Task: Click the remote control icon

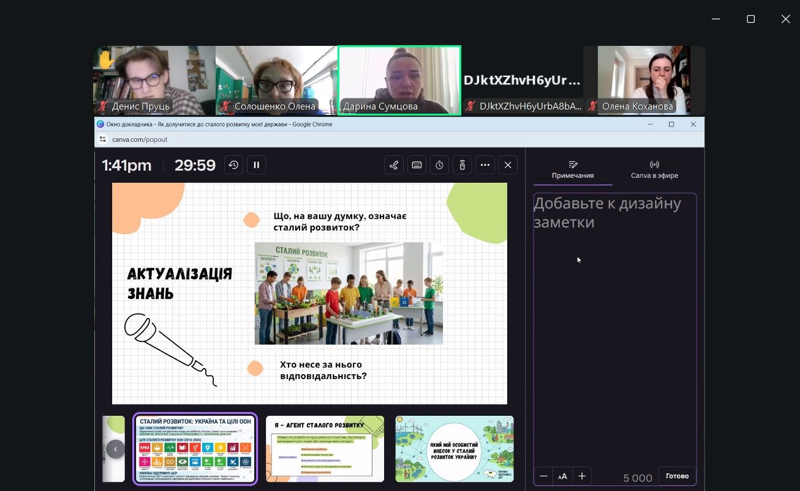Action: tap(462, 165)
